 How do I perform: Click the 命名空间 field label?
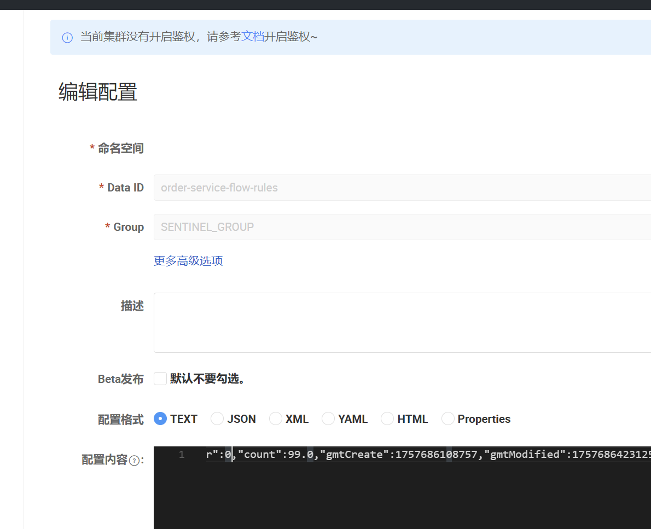pyautogui.click(x=121, y=148)
